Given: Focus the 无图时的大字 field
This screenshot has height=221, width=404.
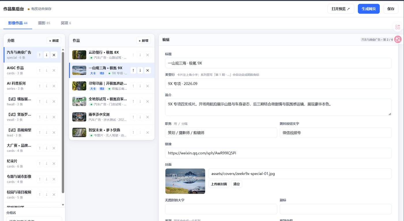Looking at the screenshot, I should pyautogui.click(x=221, y=209).
